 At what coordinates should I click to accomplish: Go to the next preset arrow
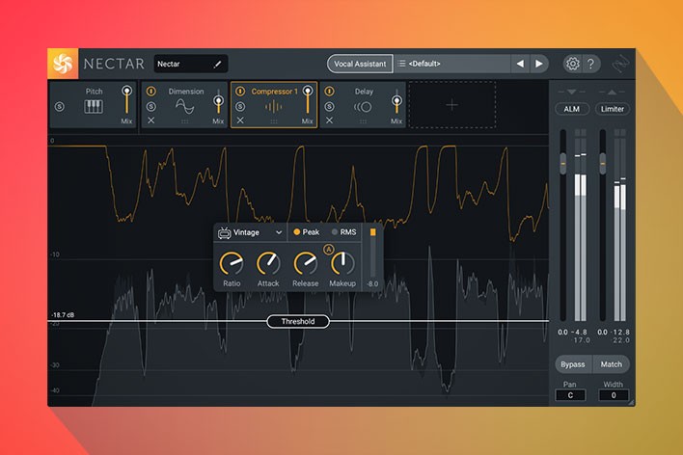pos(540,64)
